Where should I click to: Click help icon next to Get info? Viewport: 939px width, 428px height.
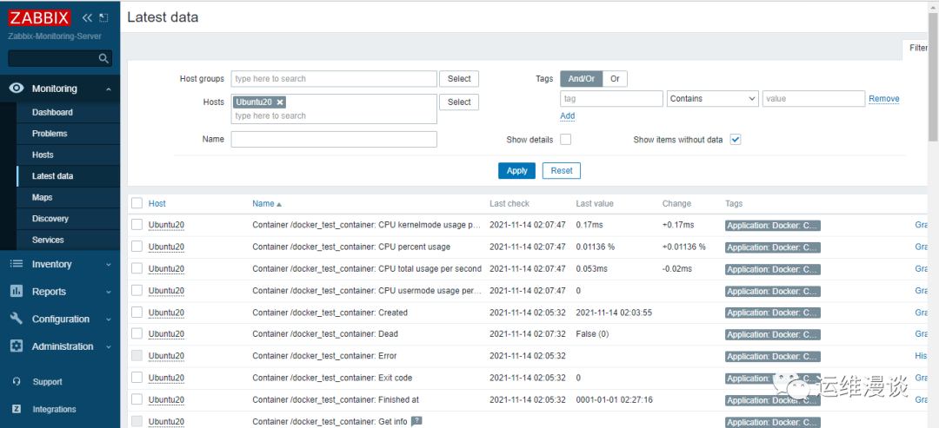tap(416, 421)
